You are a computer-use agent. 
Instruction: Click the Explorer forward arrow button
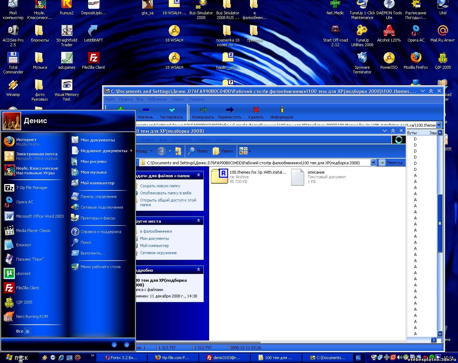[161, 151]
